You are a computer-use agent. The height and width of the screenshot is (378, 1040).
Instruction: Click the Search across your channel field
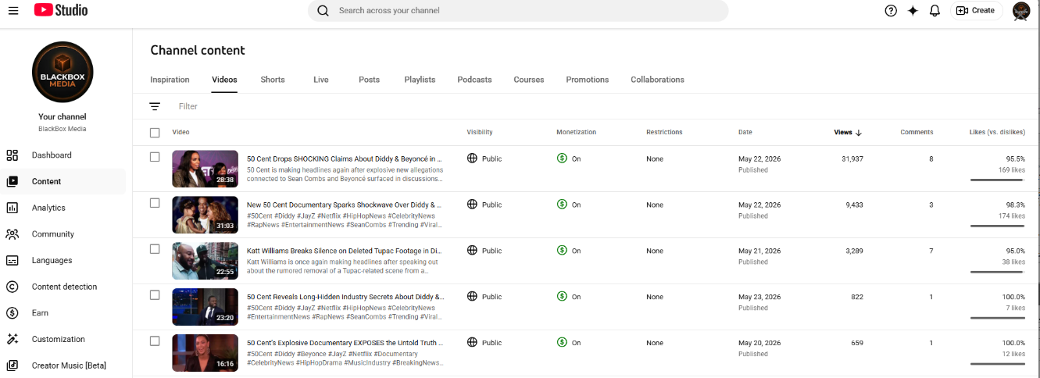[x=518, y=10]
